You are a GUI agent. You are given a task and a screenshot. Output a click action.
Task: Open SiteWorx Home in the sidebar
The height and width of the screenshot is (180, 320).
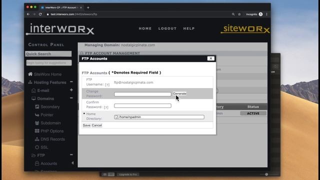tap(48, 74)
